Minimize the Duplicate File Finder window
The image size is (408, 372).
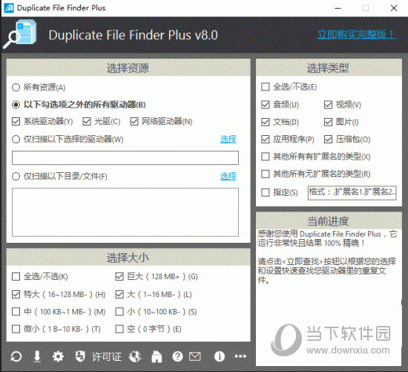(338, 8)
